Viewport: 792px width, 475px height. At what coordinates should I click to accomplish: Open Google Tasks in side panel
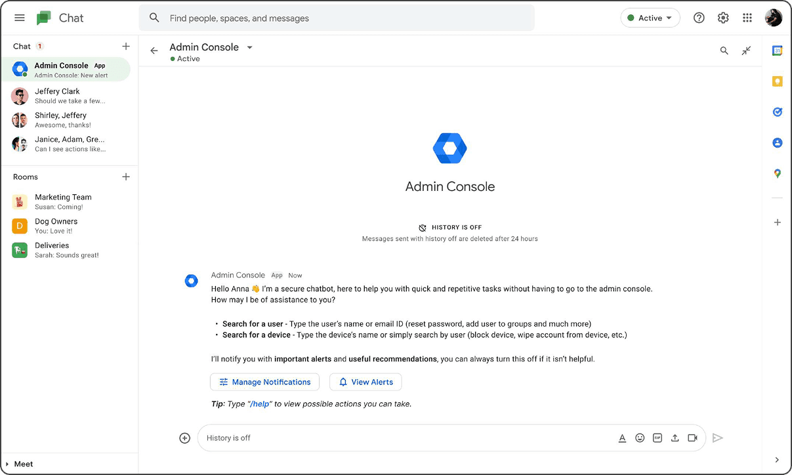coord(778,112)
